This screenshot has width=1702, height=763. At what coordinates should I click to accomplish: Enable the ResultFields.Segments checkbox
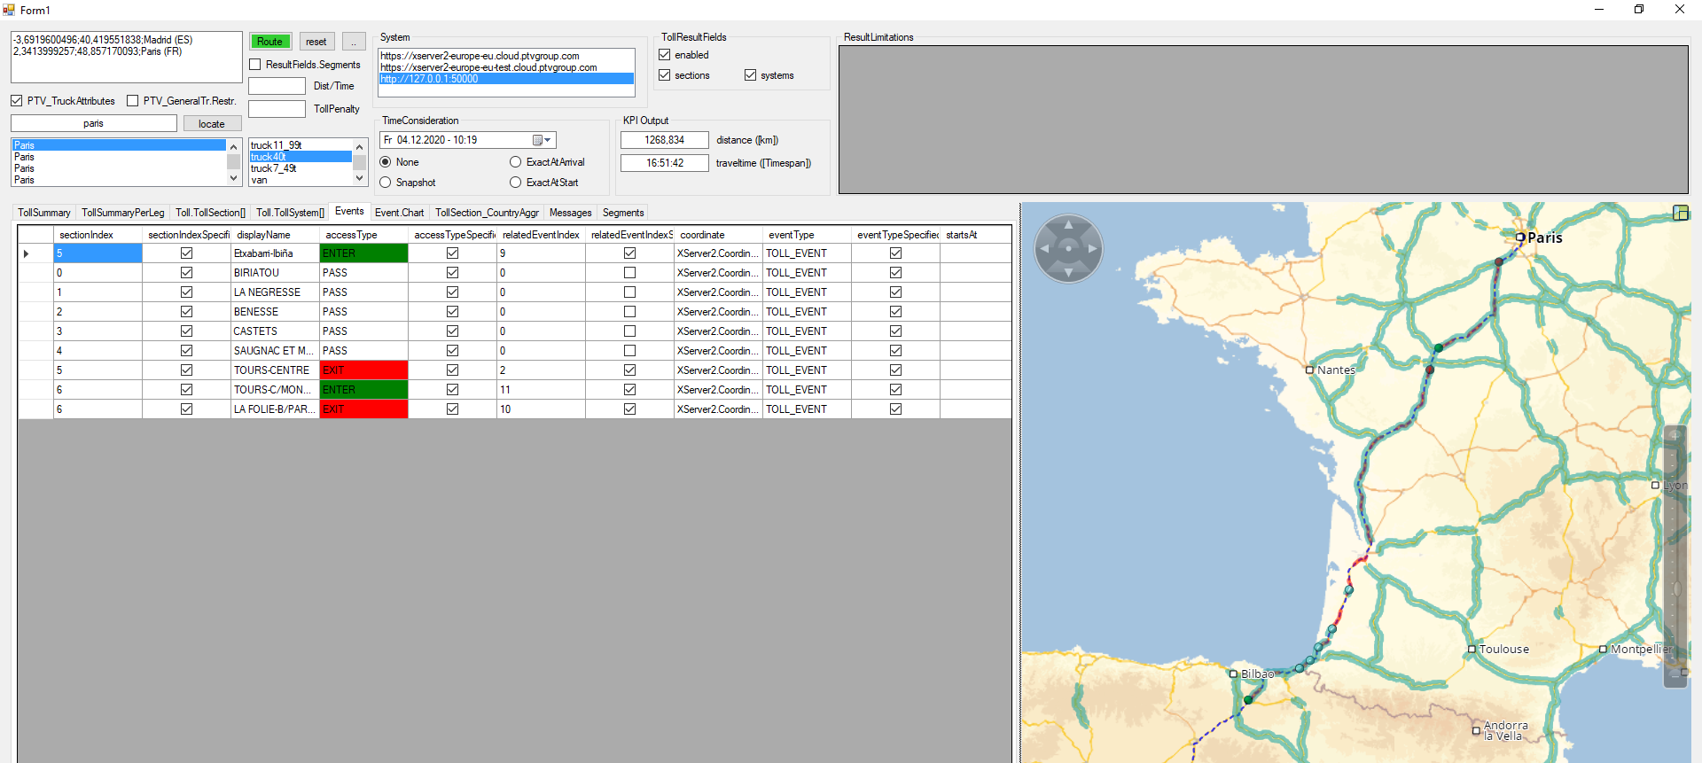click(255, 65)
